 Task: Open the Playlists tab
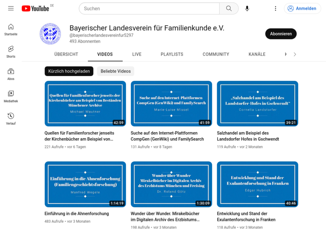coord(172,54)
